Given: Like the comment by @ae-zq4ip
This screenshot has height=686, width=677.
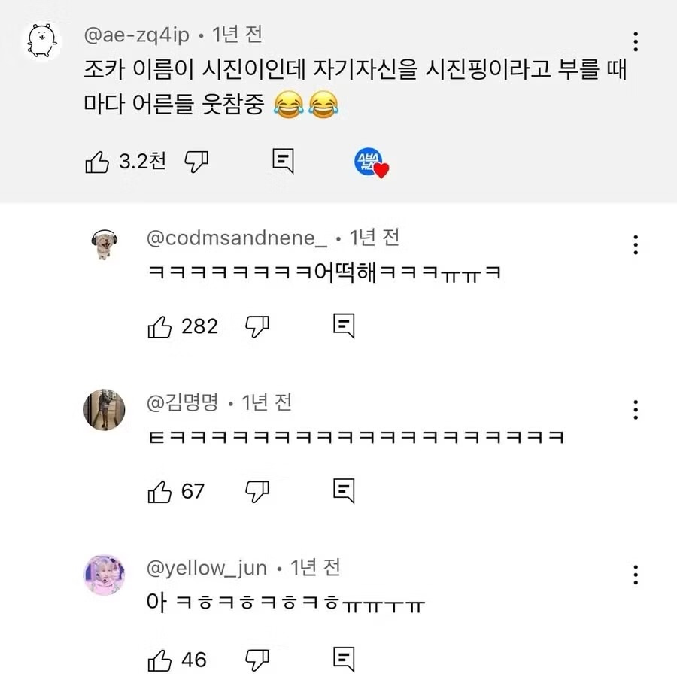Looking at the screenshot, I should (97, 161).
